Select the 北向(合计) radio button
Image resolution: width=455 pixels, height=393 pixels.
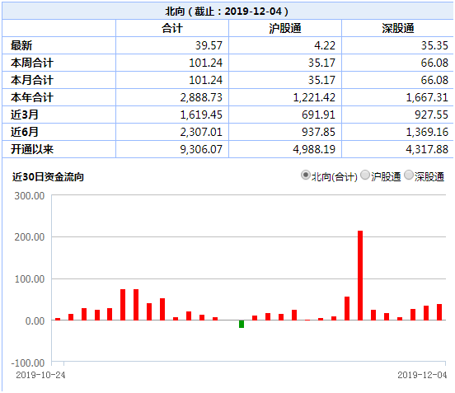[x=306, y=175]
